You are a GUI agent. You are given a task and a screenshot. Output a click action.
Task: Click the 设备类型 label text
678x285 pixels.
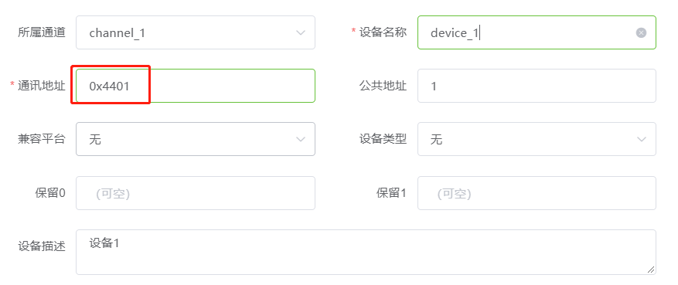383,139
